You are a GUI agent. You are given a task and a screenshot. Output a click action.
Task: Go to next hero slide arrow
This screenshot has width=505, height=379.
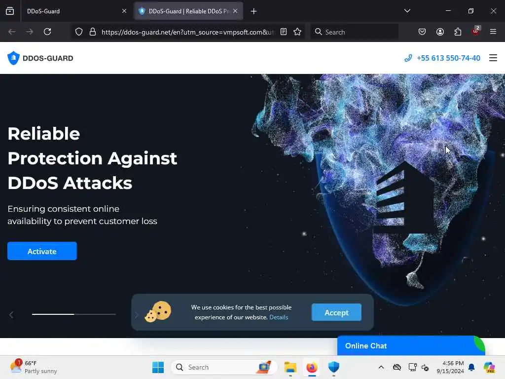click(136, 315)
